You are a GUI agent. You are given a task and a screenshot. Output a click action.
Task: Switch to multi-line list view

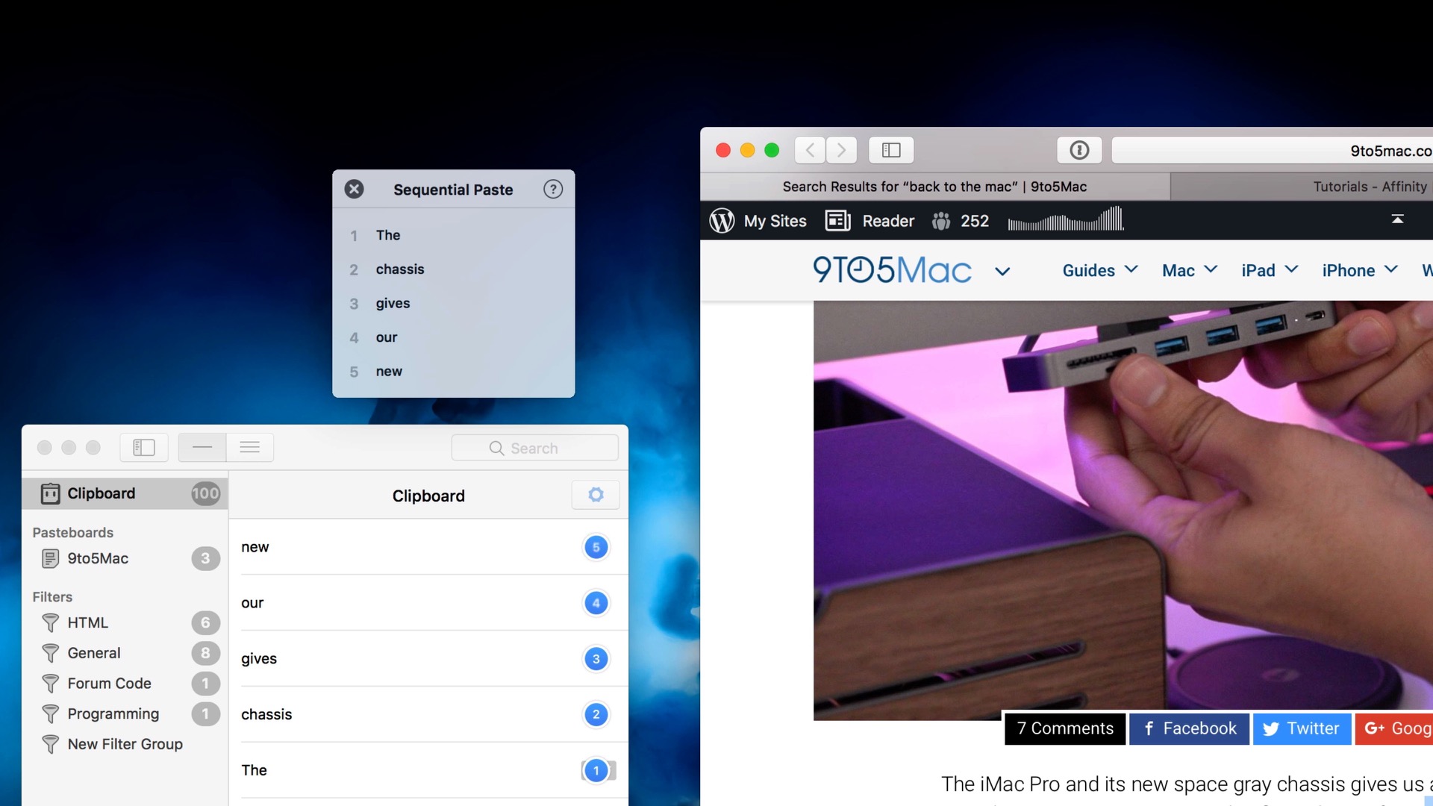click(250, 448)
